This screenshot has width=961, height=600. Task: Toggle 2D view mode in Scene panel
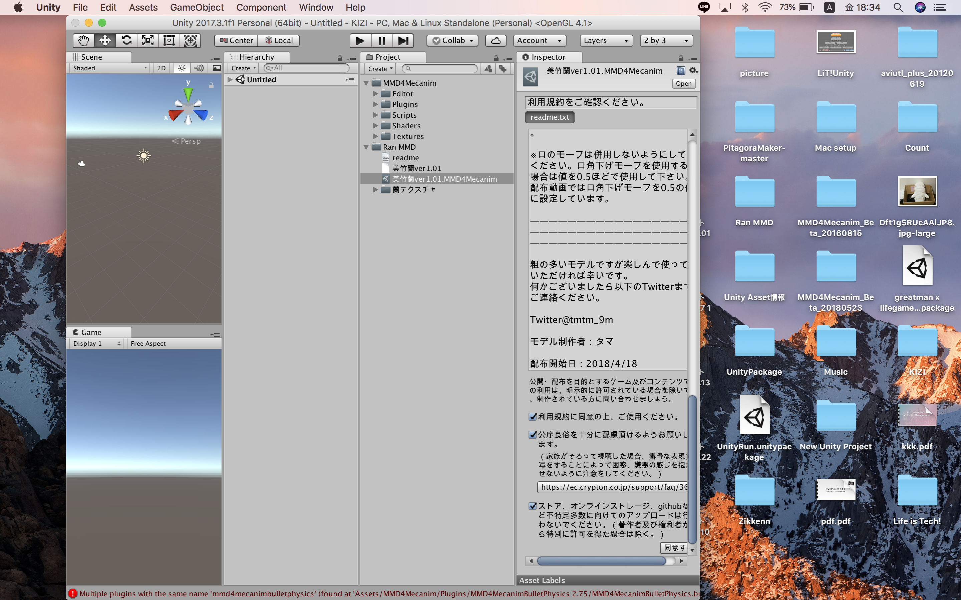pyautogui.click(x=160, y=67)
